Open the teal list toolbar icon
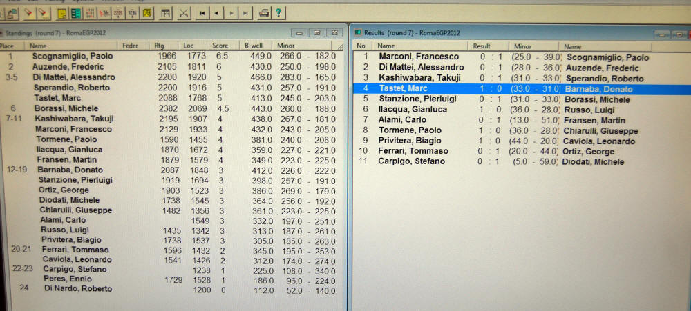Screen dimensions: 691x311 (x=76, y=13)
